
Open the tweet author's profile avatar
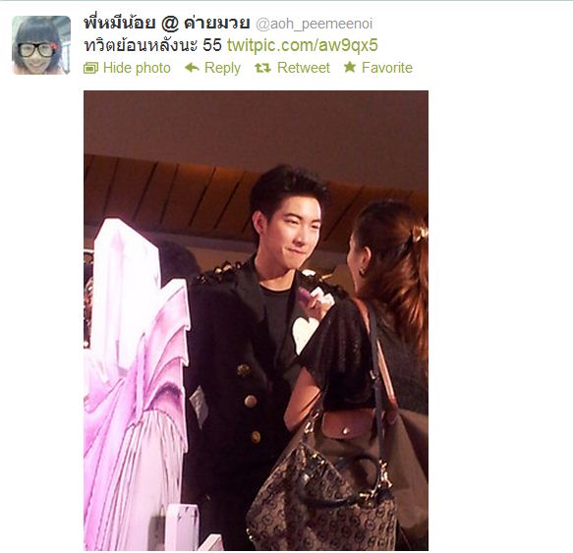coord(41,45)
